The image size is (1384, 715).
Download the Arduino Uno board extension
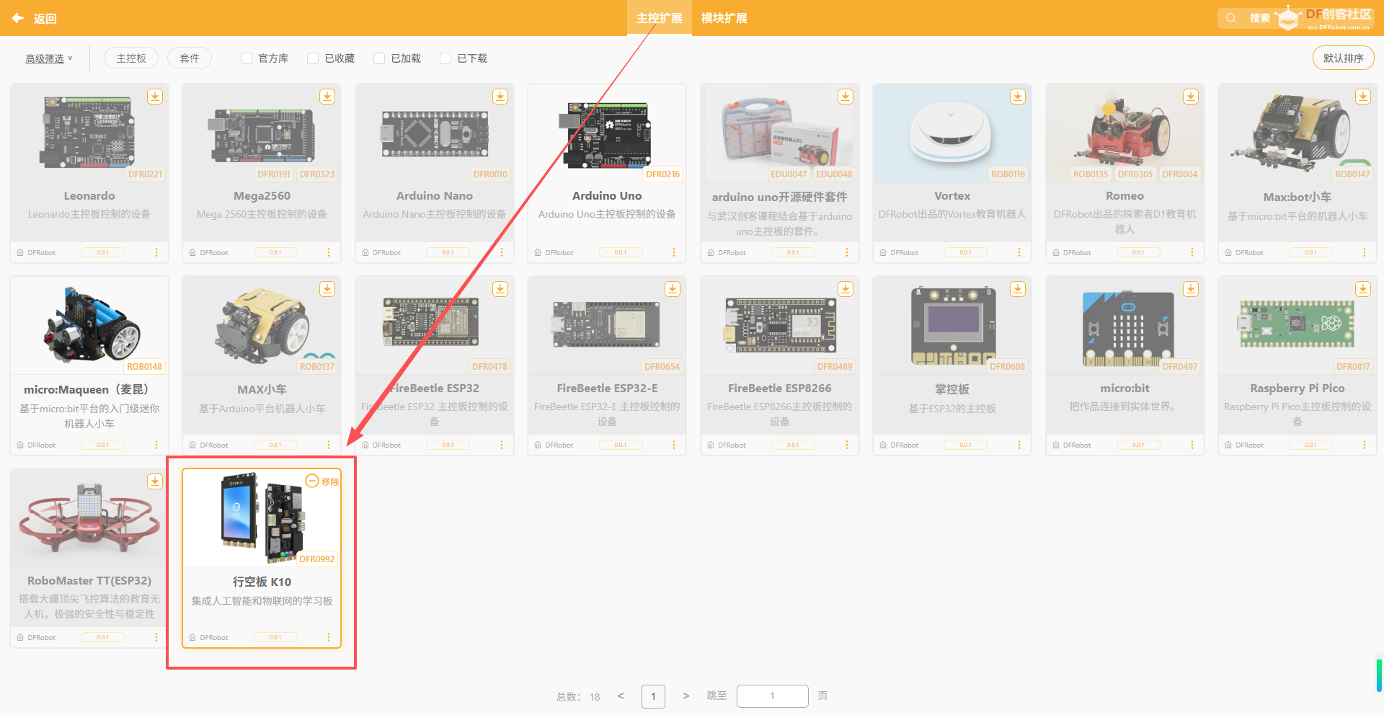[673, 97]
